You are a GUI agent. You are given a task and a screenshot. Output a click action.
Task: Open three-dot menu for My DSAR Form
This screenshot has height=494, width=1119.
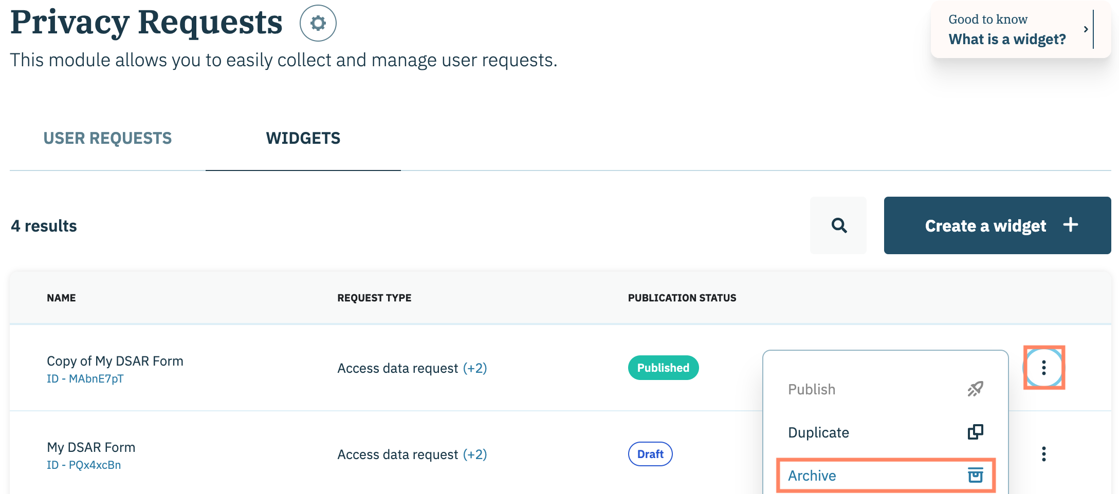pos(1043,454)
